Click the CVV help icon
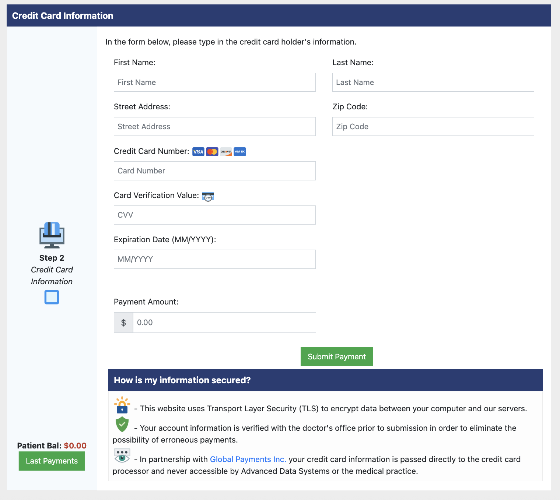This screenshot has height=500, width=560. pyautogui.click(x=209, y=196)
